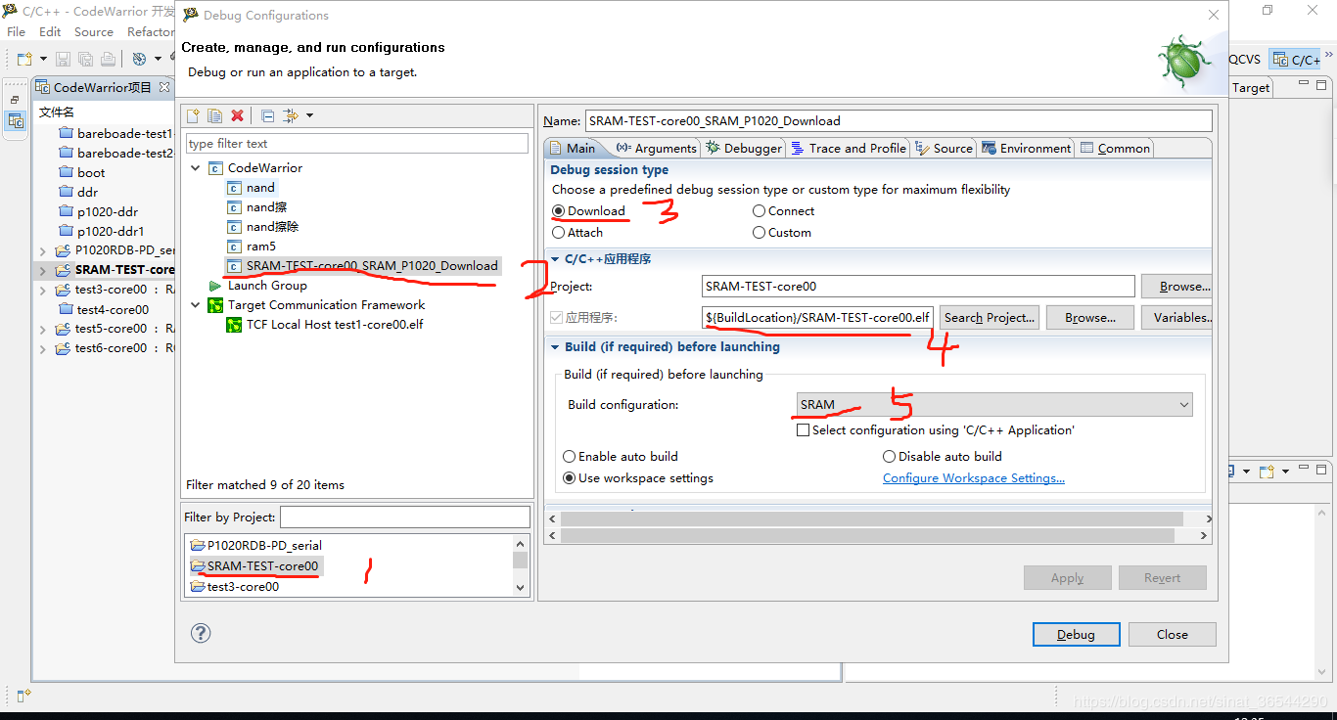Select the Connect radio button
The image size is (1337, 720).
759,211
